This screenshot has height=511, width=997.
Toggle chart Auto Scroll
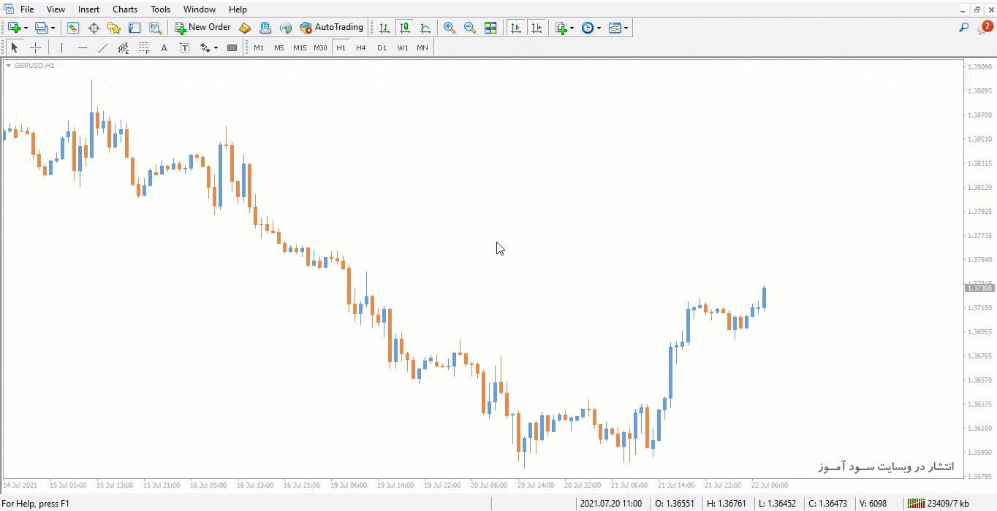pyautogui.click(x=516, y=28)
